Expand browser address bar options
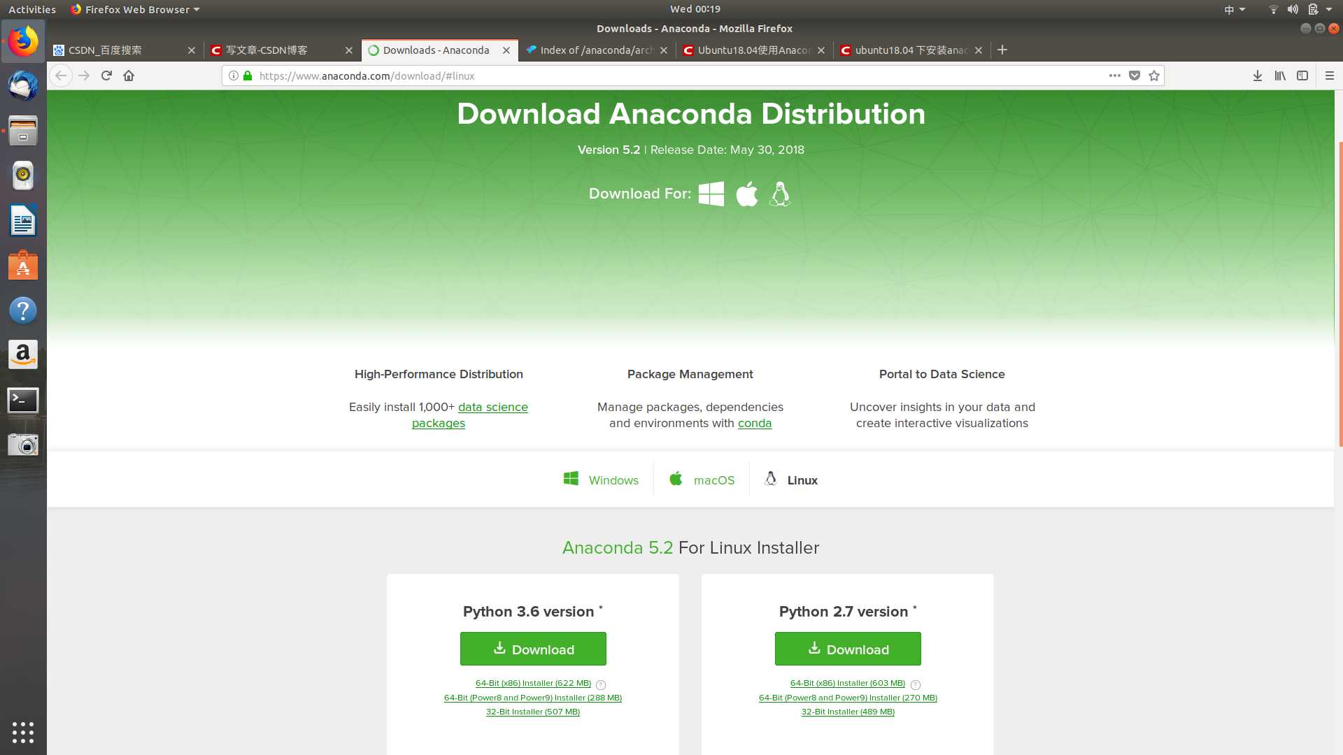This screenshot has width=1343, height=755. 1114,75
